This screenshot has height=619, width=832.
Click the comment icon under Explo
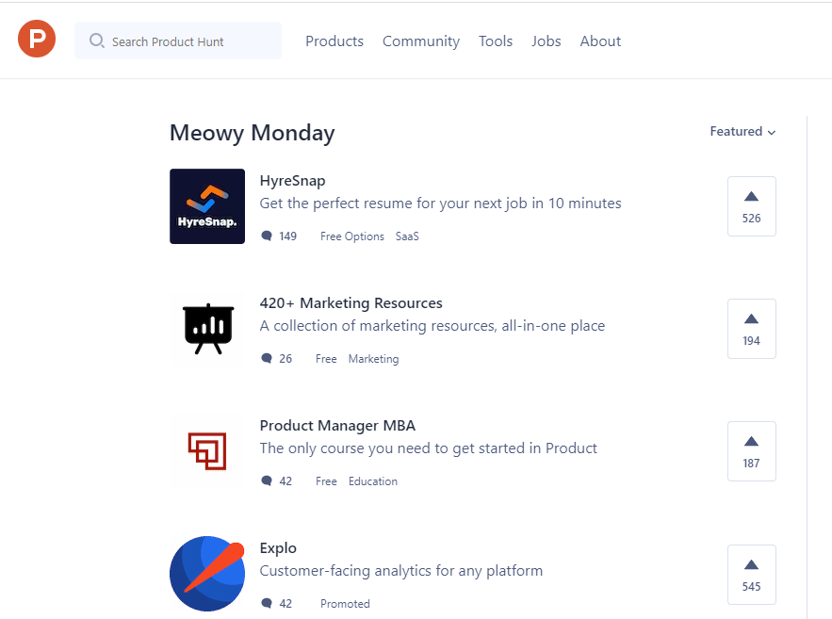coord(267,603)
